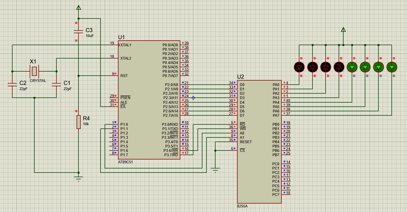Click the PC7 pin label
407x212 pixels.
click(276, 195)
